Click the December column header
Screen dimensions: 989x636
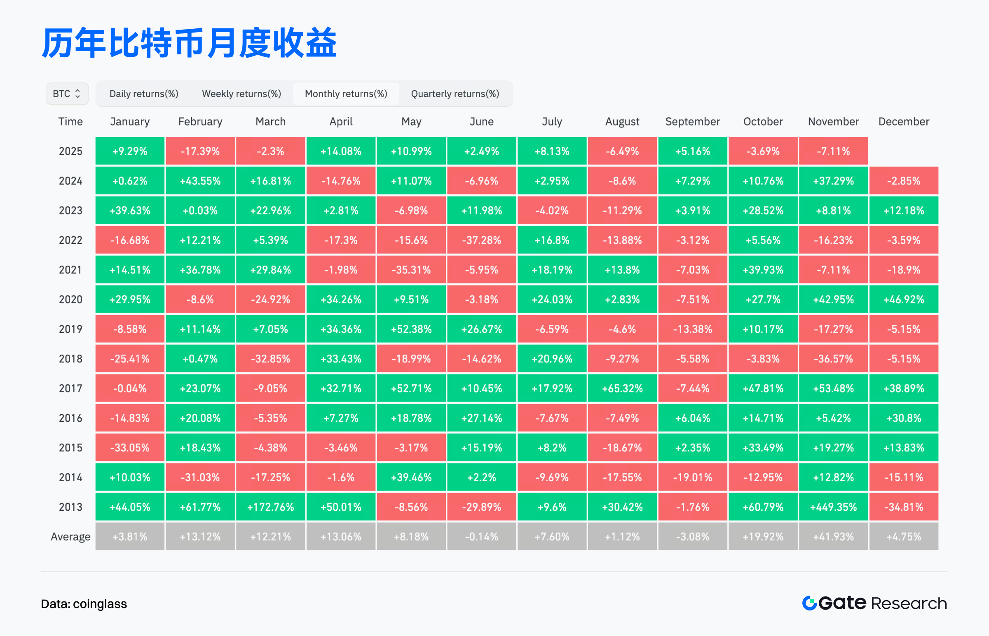pos(903,122)
